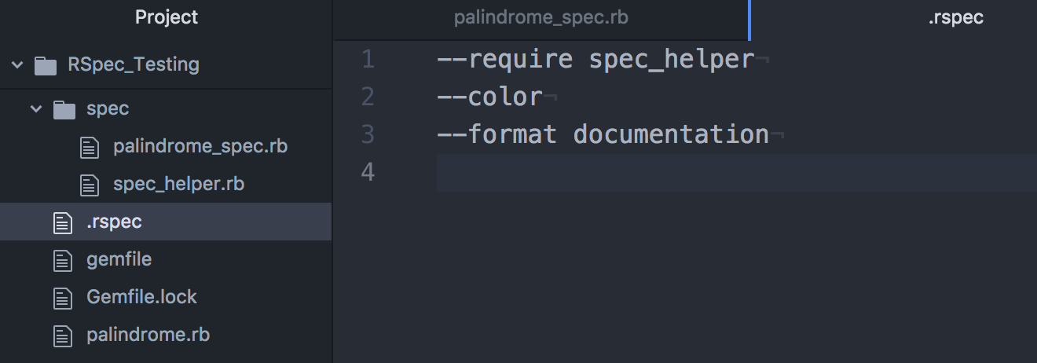The image size is (1037, 363).
Task: Click the spec_helper.rb file icon
Action: (x=90, y=185)
